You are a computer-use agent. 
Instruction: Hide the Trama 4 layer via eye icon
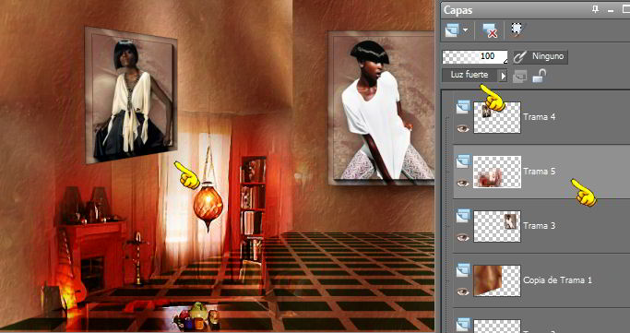[x=463, y=128]
